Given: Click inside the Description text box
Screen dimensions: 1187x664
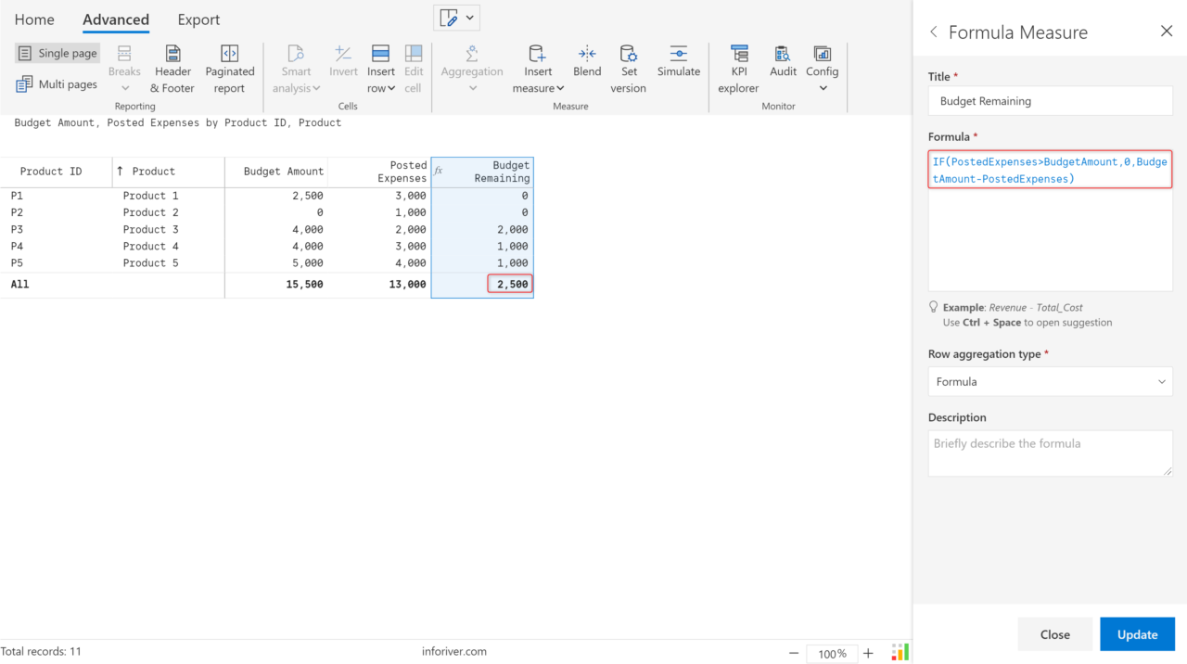Looking at the screenshot, I should tap(1050, 453).
